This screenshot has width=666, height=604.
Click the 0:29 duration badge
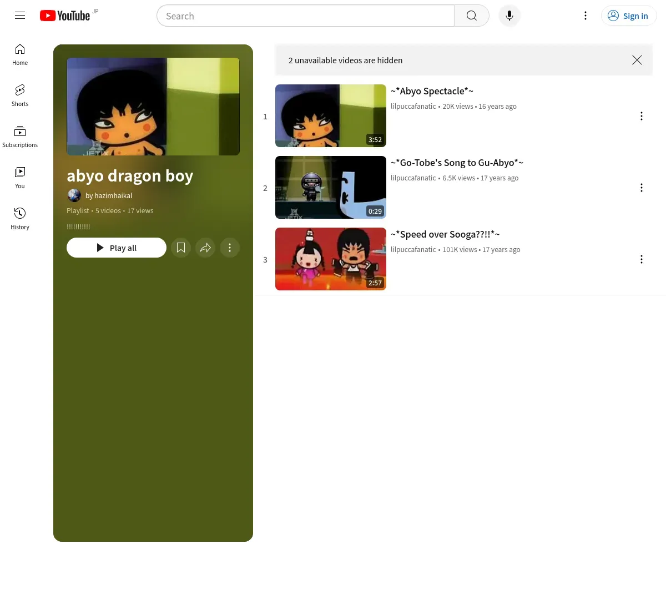pos(375,211)
